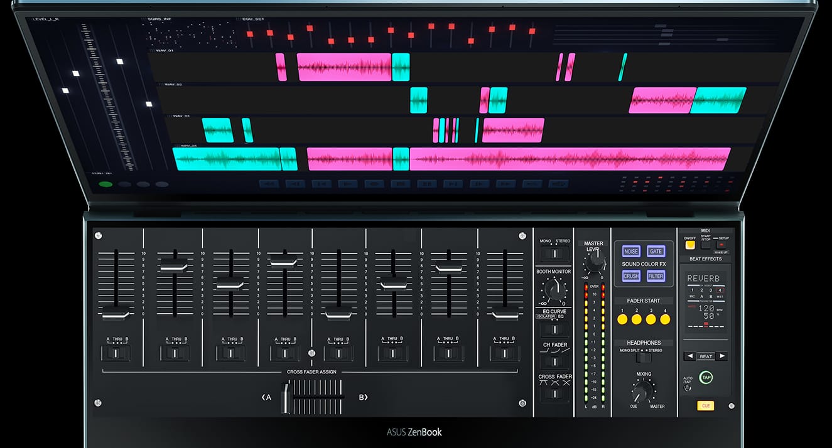The height and width of the screenshot is (448, 832).
Task: Toggle the Headphones MONO SPLIT/STEREO switch
Action: (x=642, y=358)
